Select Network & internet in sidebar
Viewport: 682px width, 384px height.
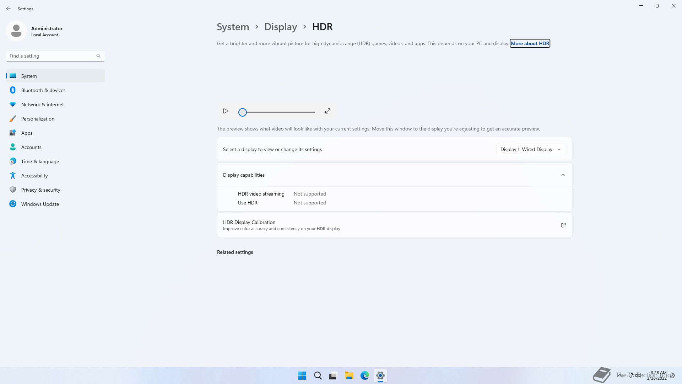pos(42,105)
